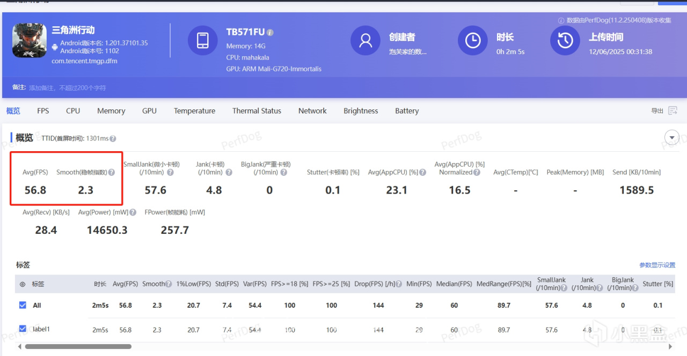Click the horizontal scrollbar under label table

point(78,346)
